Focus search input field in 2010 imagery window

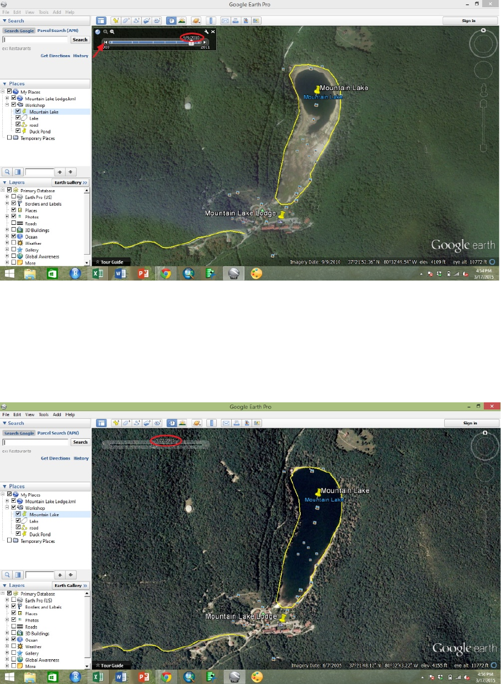(x=36, y=40)
